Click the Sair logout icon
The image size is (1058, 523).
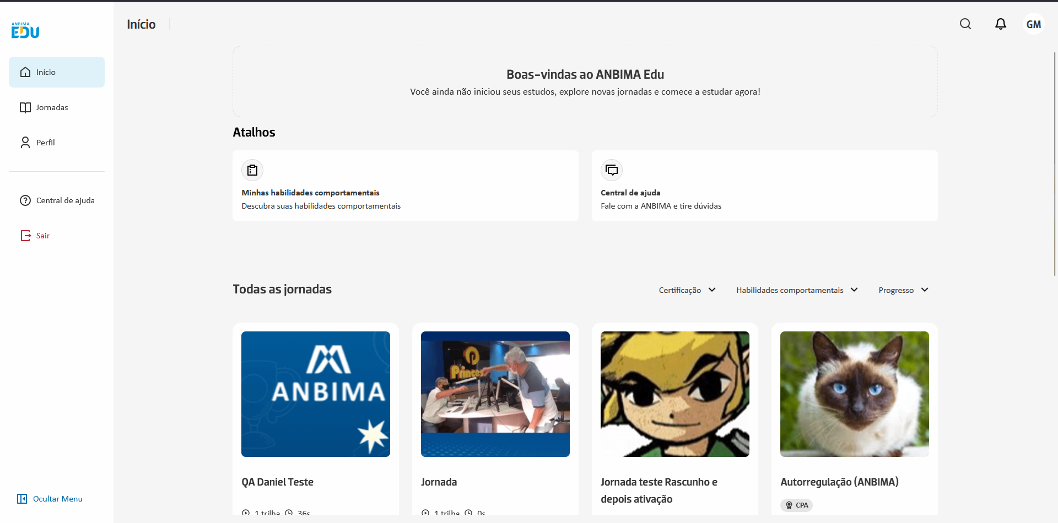click(25, 235)
